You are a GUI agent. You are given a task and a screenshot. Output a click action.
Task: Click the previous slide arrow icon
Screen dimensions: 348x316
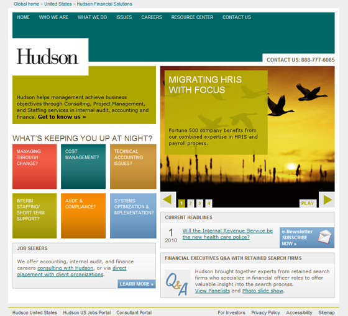[168, 200]
